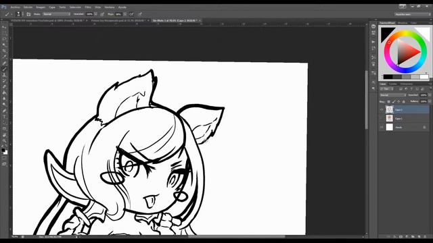The image size is (433, 243).
Task: Click the foreground color swatch in toolbox
Action: [3, 150]
